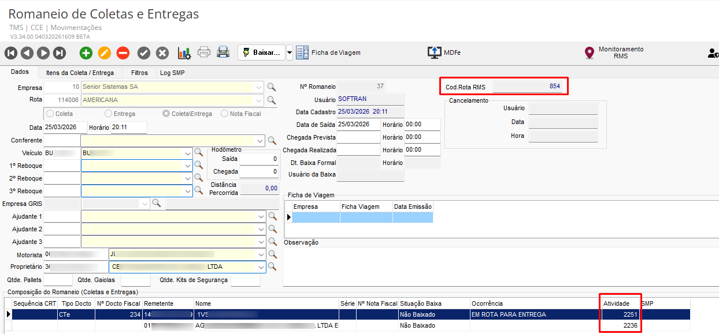This screenshot has height=334, width=719.
Task: Switch to Itens da Coleta / Entrega tab
Action: pyautogui.click(x=80, y=73)
